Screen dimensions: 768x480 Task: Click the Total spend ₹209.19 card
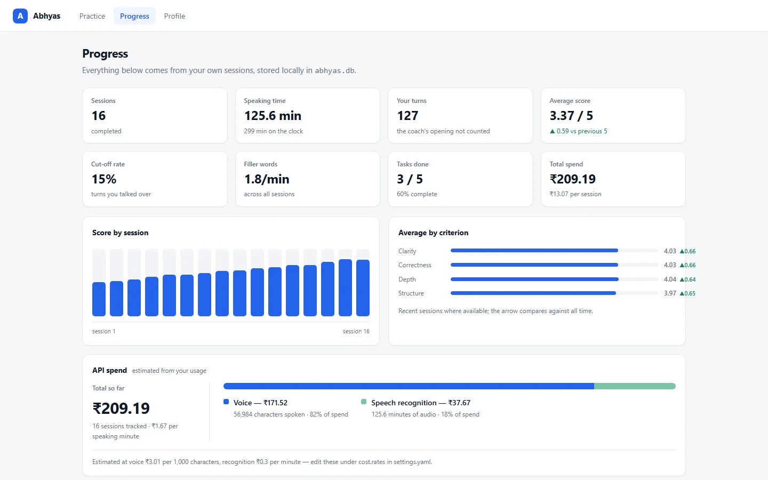click(x=613, y=179)
